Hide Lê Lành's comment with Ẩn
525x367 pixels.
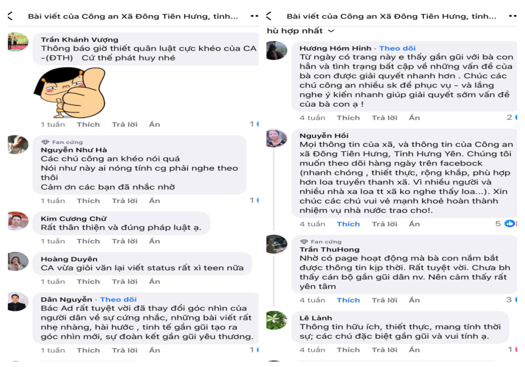point(414,350)
